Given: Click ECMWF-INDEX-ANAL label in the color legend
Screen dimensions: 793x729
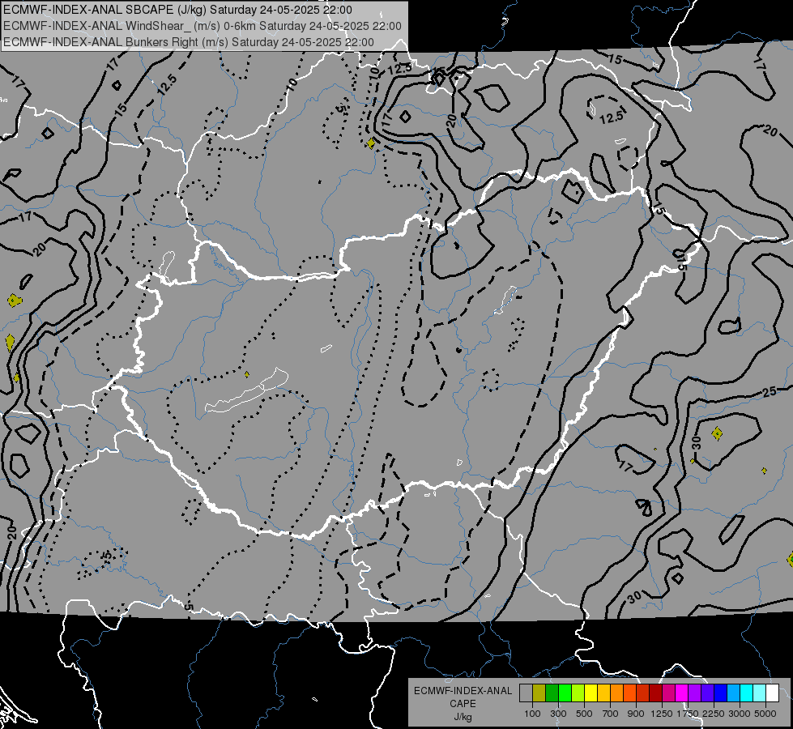Looking at the screenshot, I should (x=463, y=691).
